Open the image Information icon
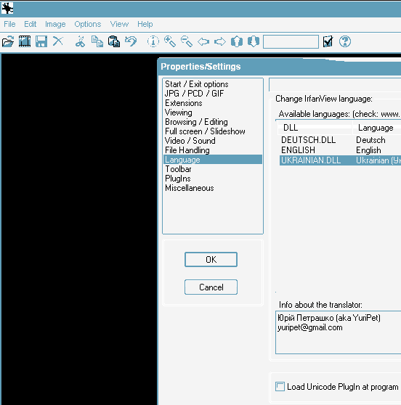401x405 pixels. coord(153,41)
